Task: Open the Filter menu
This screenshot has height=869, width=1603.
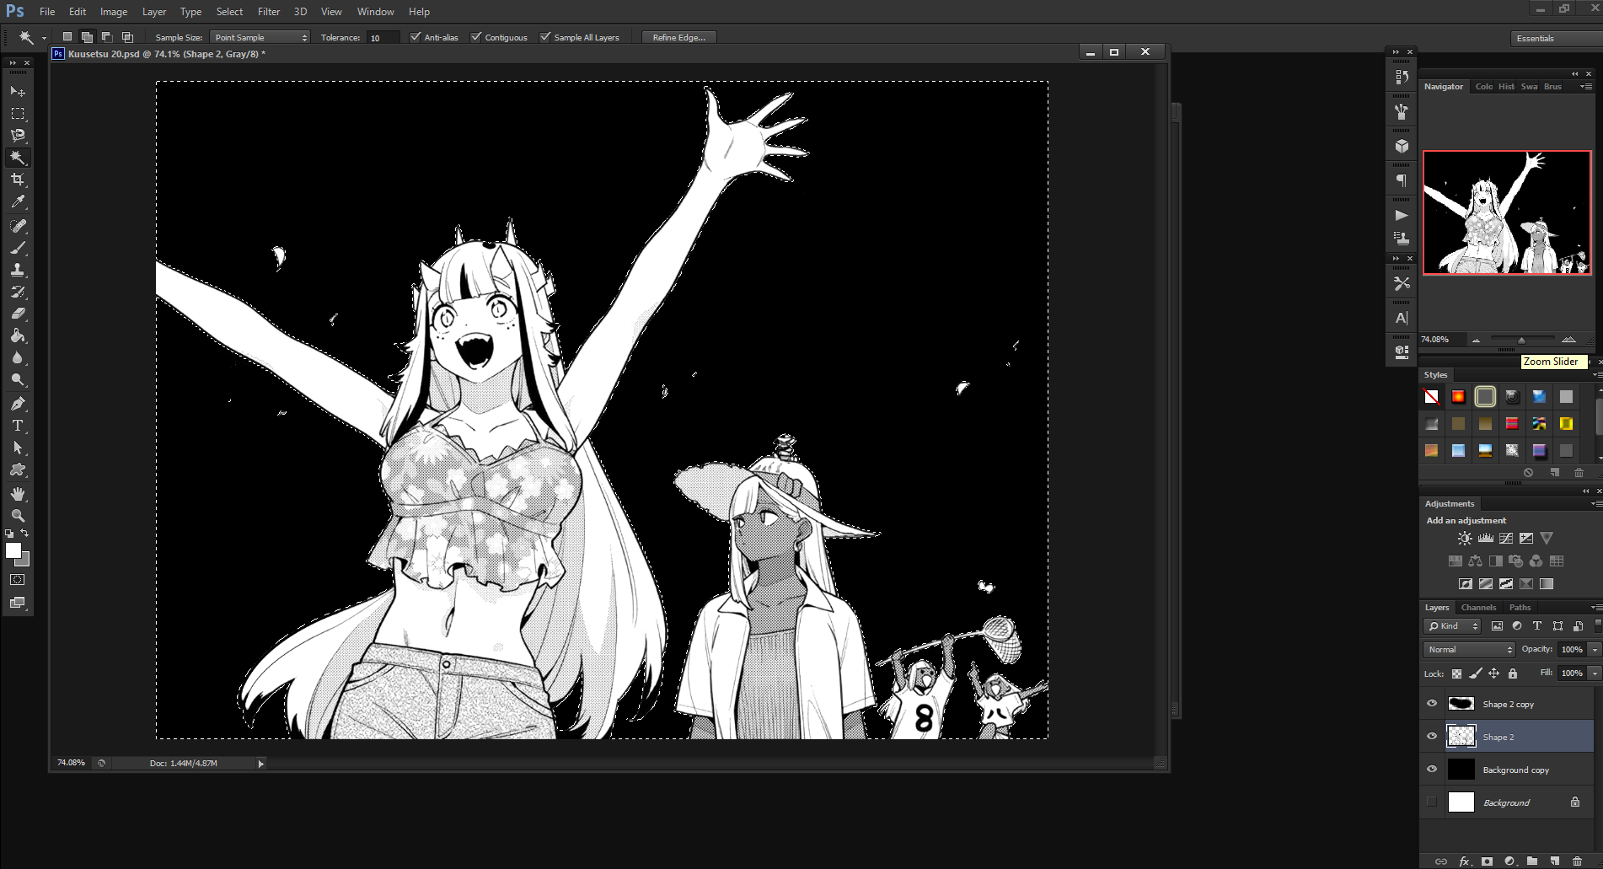Action: [269, 12]
